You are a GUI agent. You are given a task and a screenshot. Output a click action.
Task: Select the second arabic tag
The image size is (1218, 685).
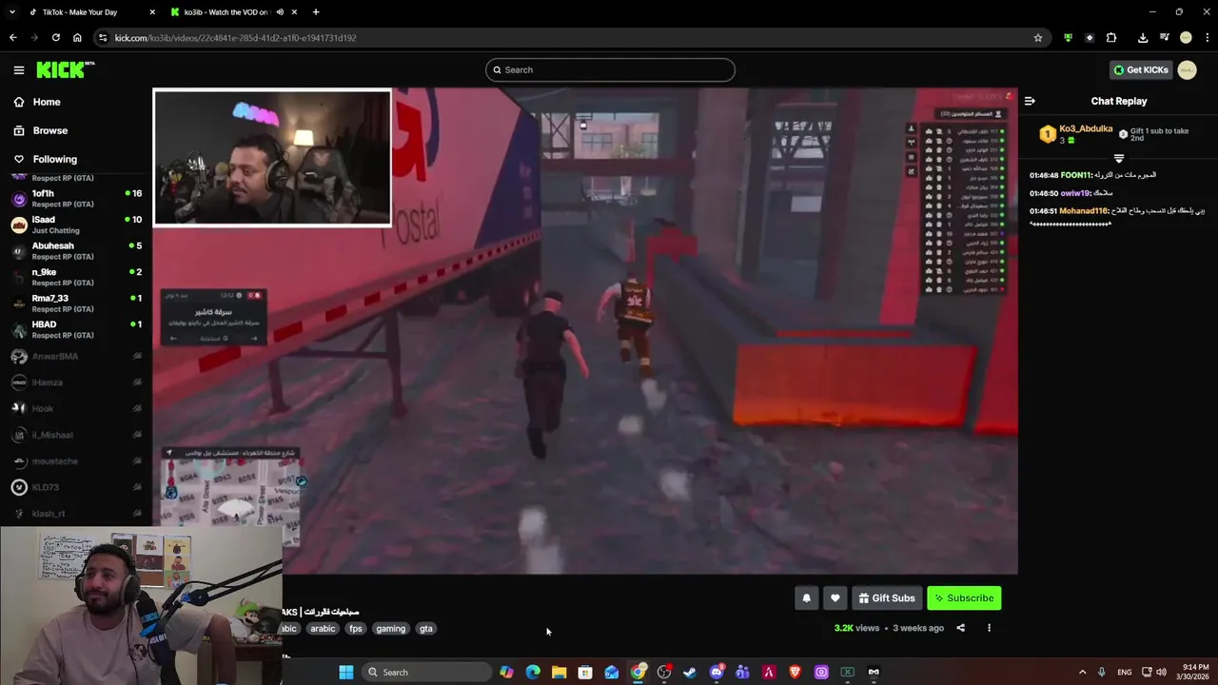click(x=323, y=629)
